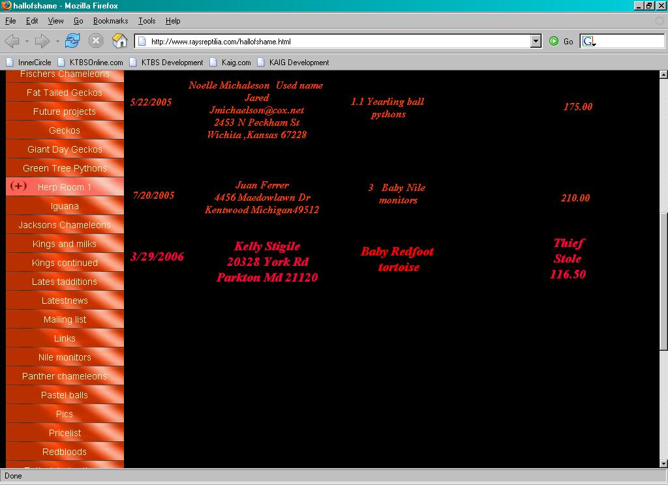The height and width of the screenshot is (485, 668).
Task: Click the address bar URL field
Action: [x=339, y=41]
